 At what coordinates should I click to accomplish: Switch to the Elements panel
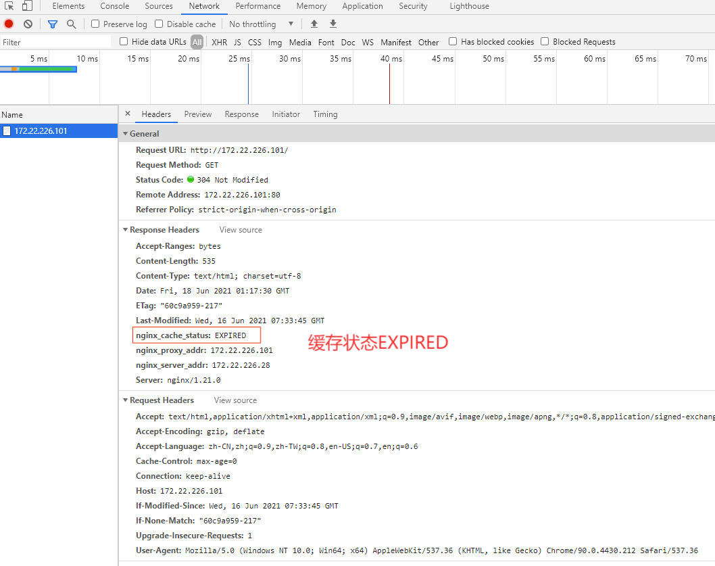(68, 6)
